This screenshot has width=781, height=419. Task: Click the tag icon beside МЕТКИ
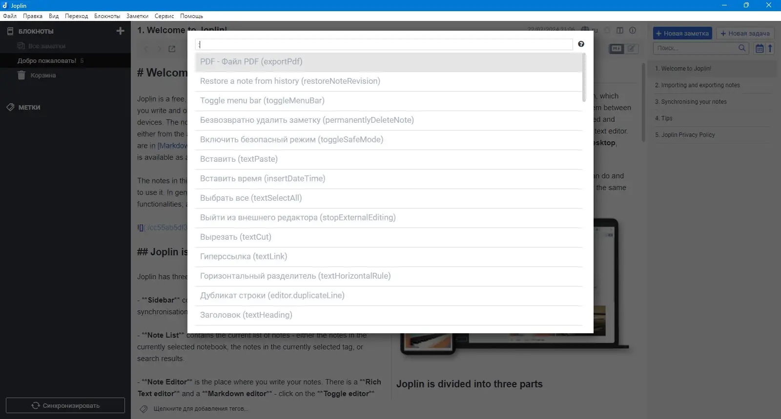point(10,107)
